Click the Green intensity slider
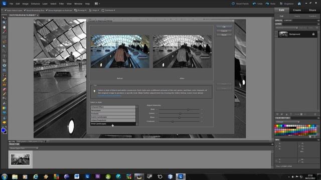321x180 pixels. (x=180, y=113)
